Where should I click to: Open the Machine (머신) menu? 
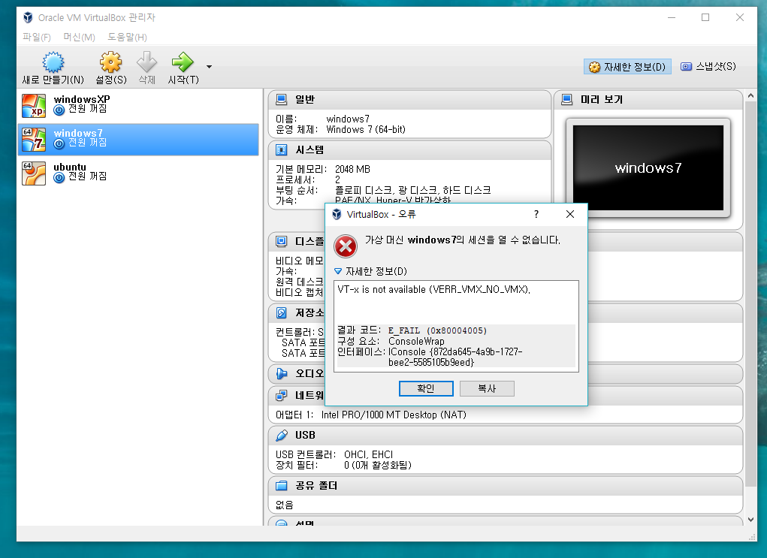[x=79, y=37]
